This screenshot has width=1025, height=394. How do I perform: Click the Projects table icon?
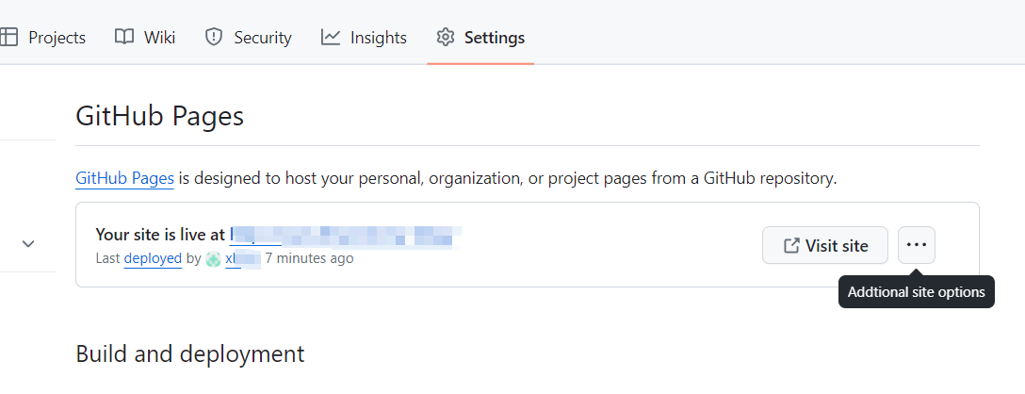(8, 38)
